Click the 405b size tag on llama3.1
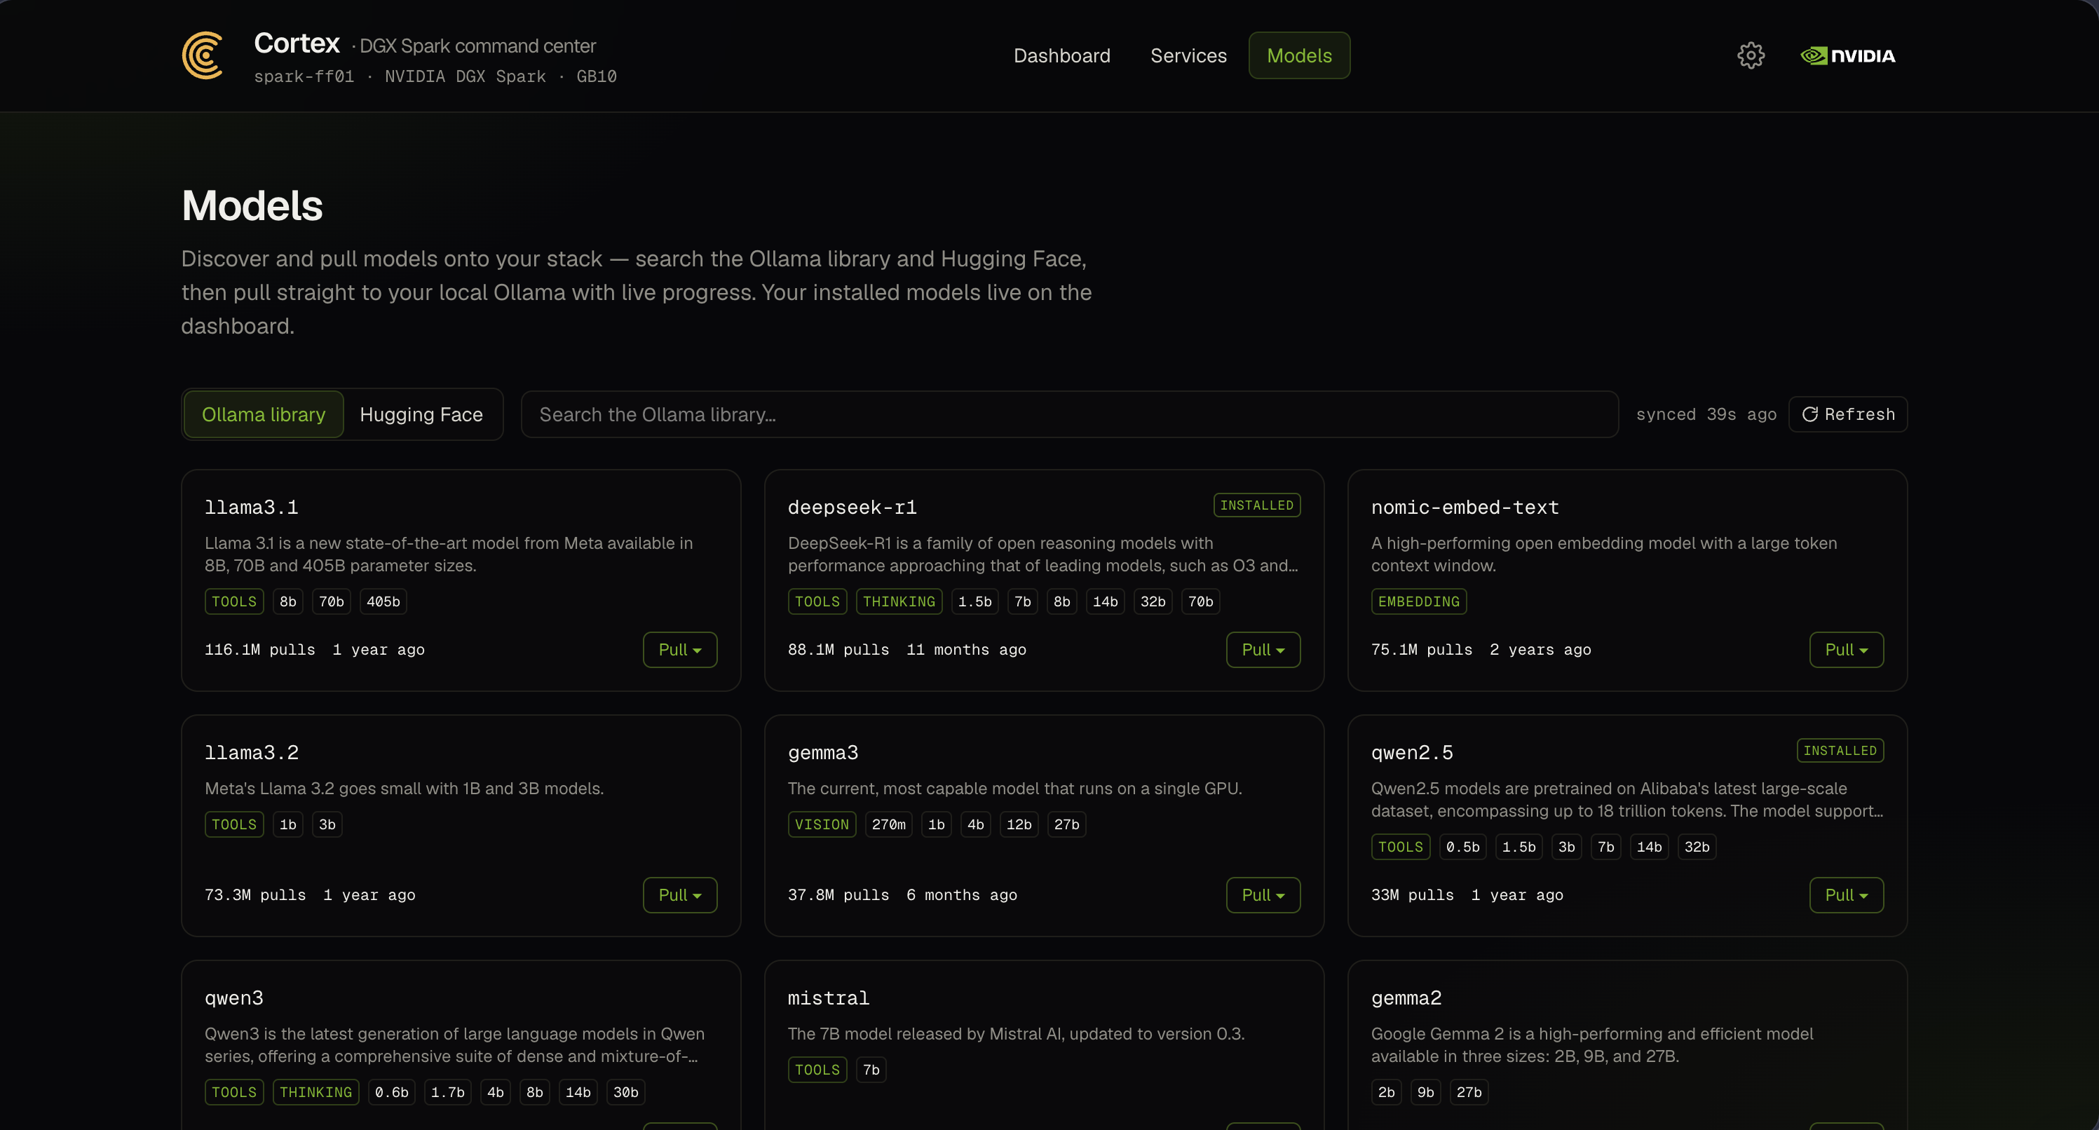The image size is (2099, 1130). 383,601
